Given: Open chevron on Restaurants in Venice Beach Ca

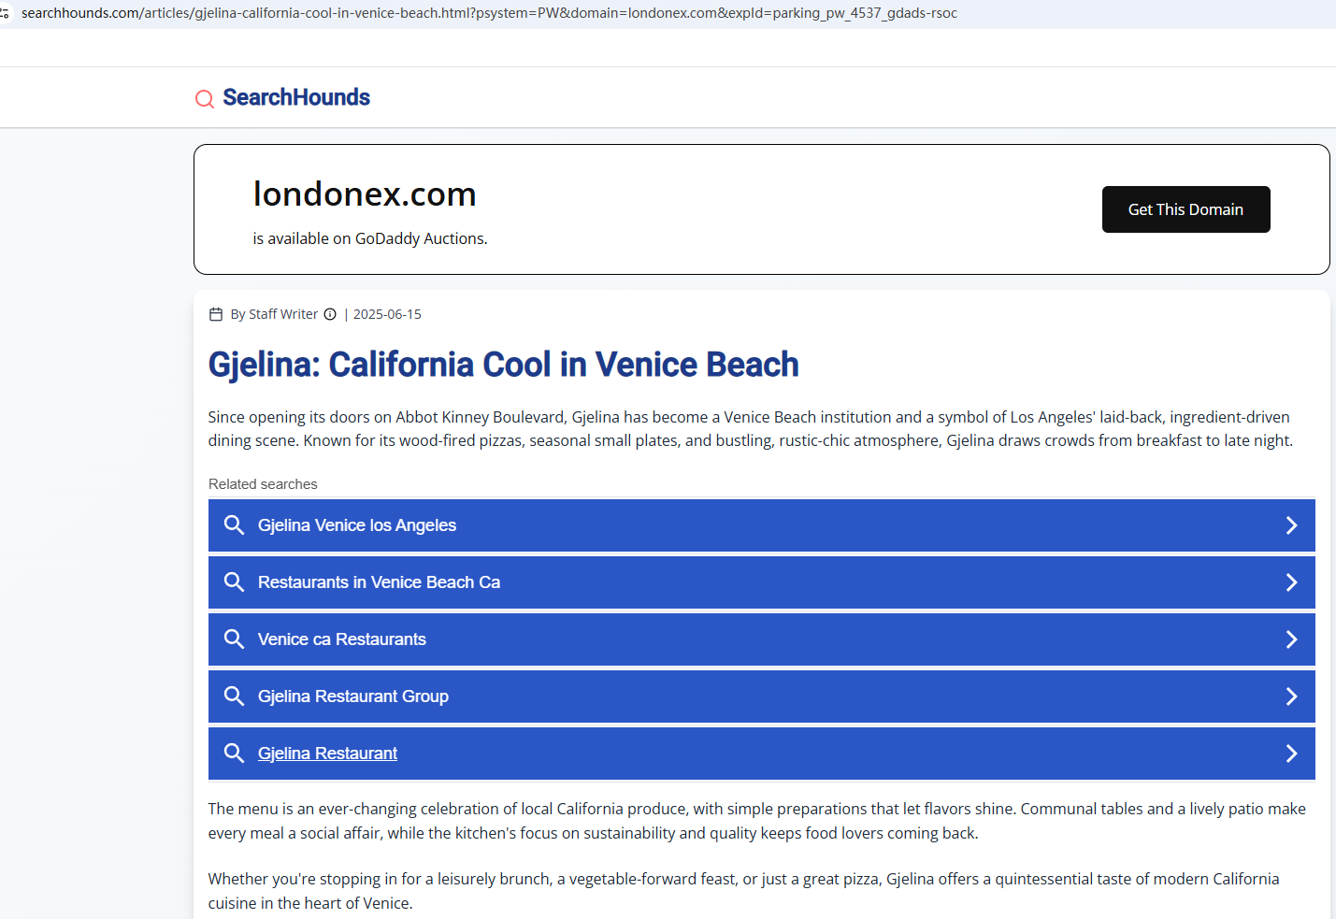Looking at the screenshot, I should point(1291,582).
